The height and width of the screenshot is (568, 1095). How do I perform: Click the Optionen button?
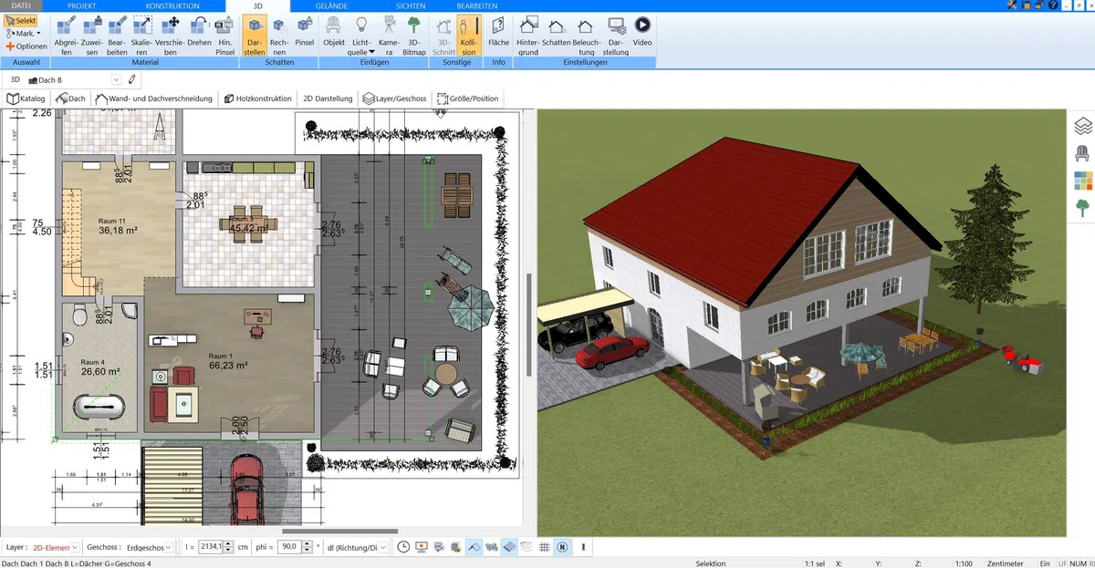26,46
